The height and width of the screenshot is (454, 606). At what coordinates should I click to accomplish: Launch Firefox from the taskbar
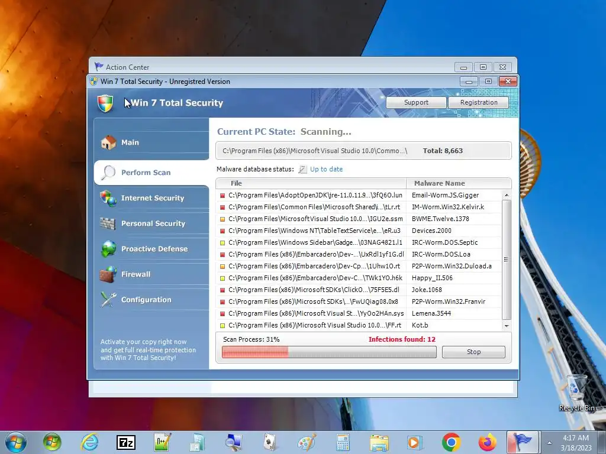pyautogui.click(x=488, y=442)
